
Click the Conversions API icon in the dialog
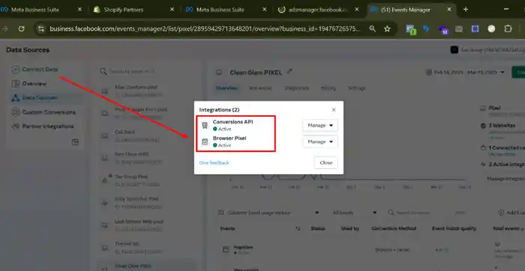pyautogui.click(x=205, y=125)
